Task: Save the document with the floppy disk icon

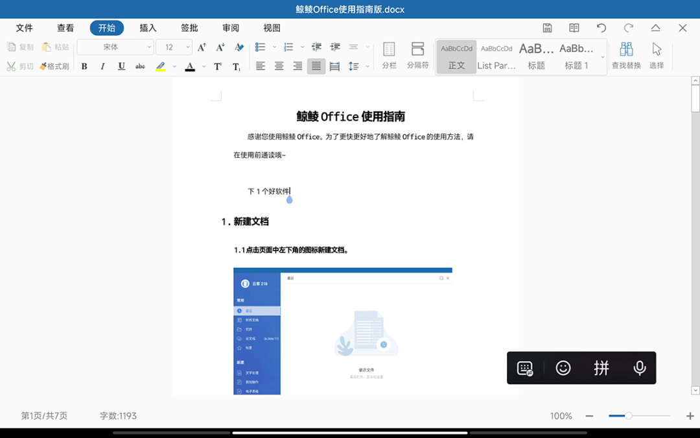Action: coord(548,28)
